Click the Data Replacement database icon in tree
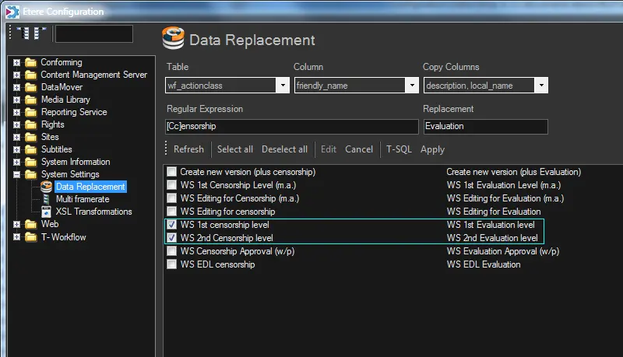Image resolution: width=623 pixels, height=357 pixels. coord(46,187)
